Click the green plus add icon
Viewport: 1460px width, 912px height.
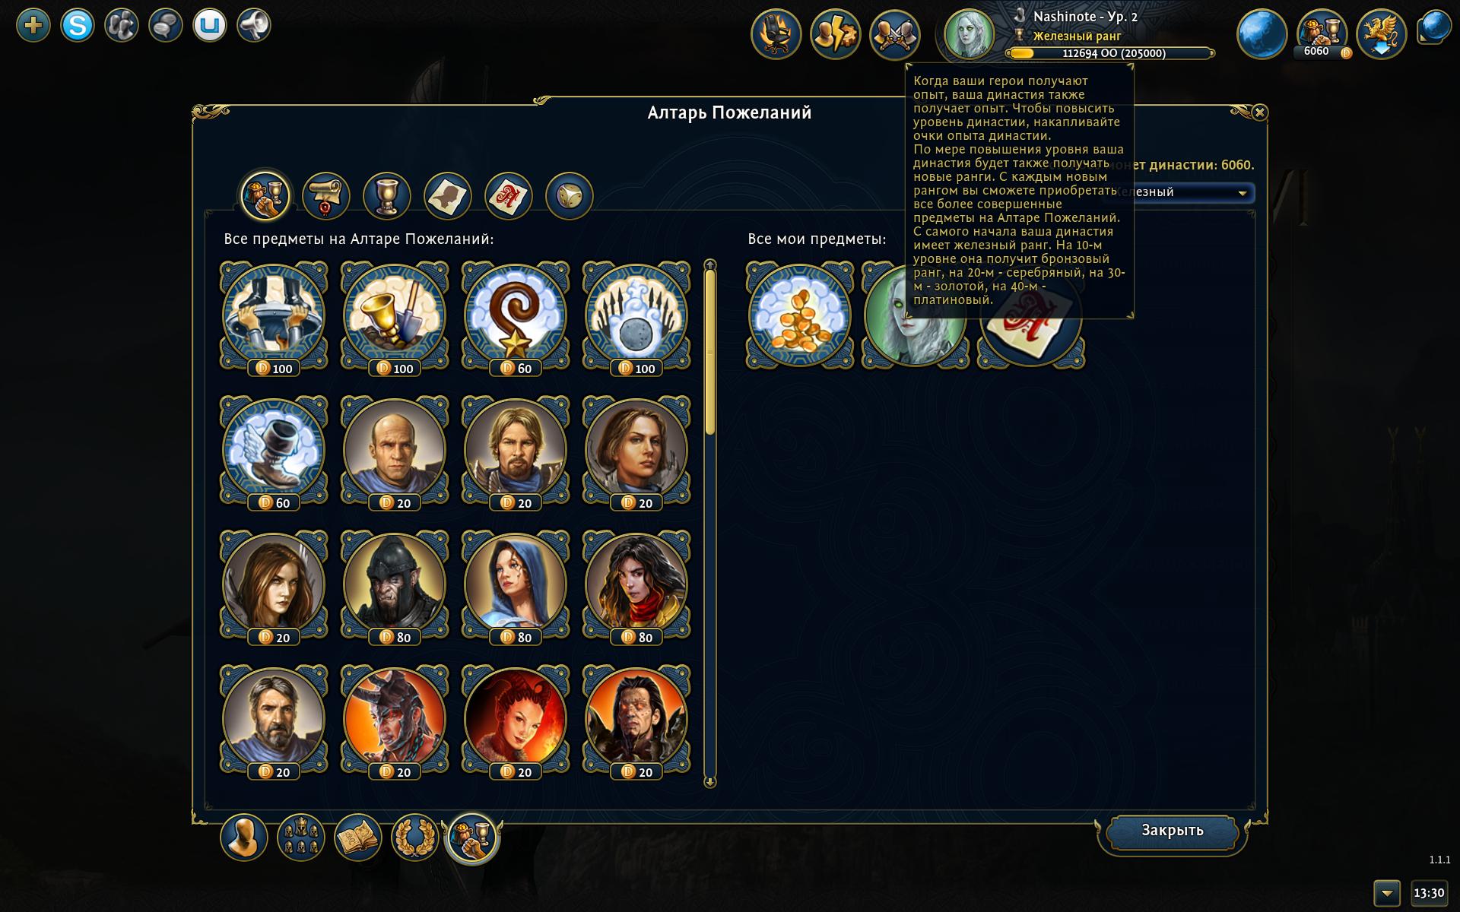[33, 26]
